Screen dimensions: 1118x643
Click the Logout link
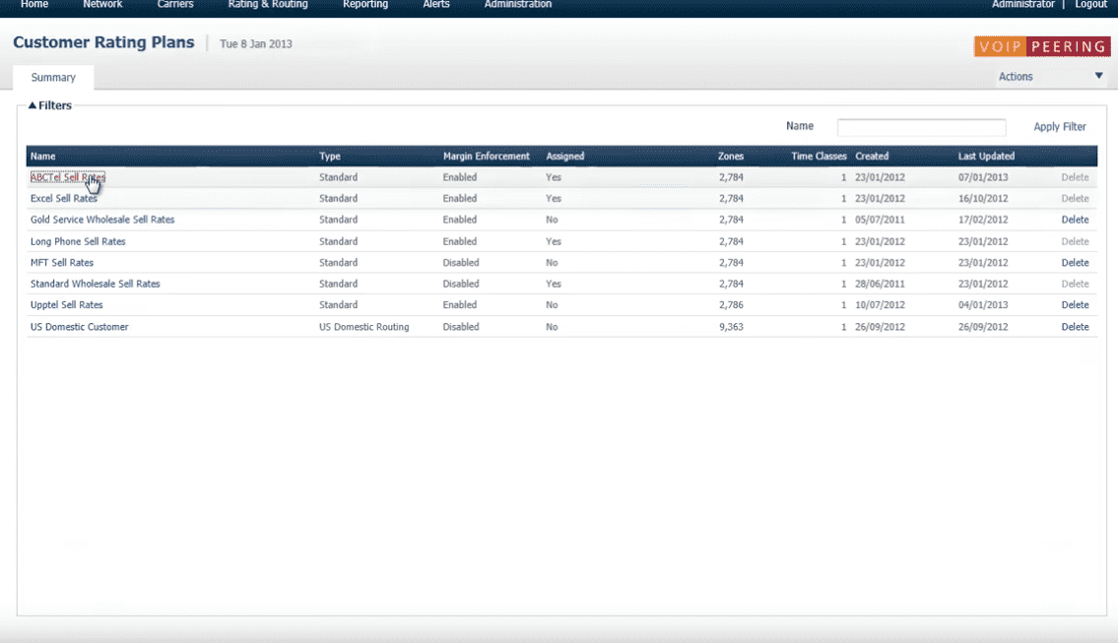point(1090,5)
